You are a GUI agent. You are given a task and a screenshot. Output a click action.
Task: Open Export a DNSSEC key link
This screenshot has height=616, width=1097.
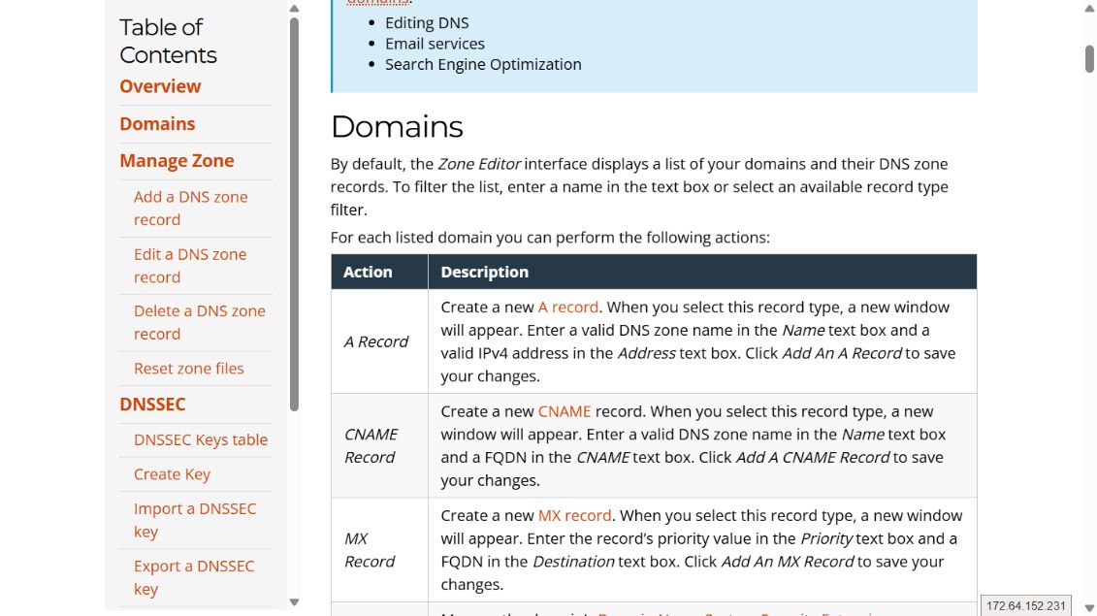[194, 577]
